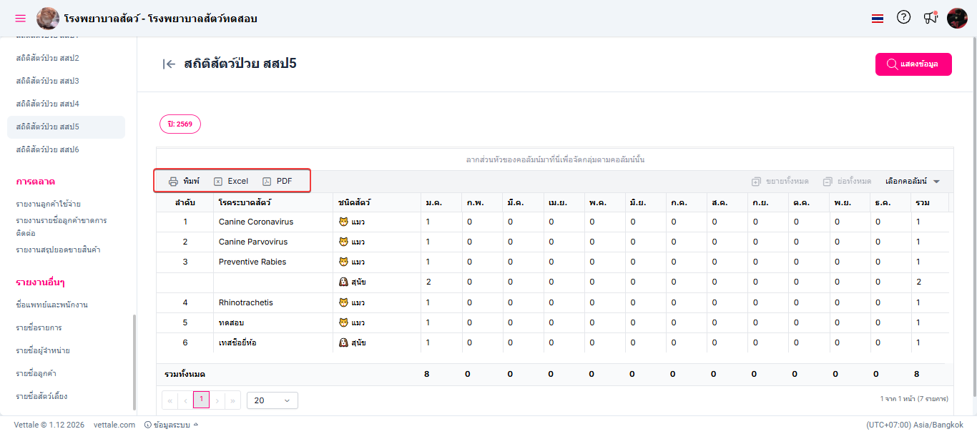This screenshot has width=977, height=434.
Task: Click the ขยายทั้งหมด expand all button
Action: pyautogui.click(x=780, y=182)
